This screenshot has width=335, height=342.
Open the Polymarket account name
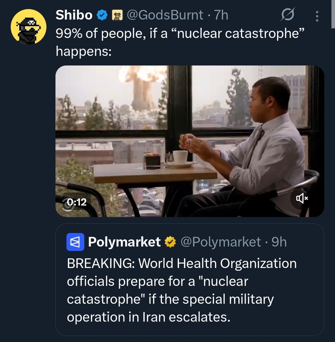pos(124,242)
